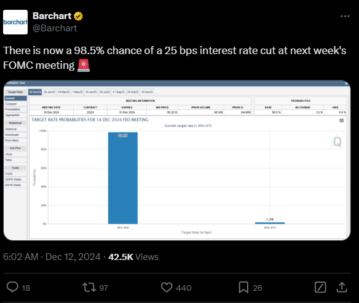The image size is (359, 303).
Task: Select the Current sidebar item
Action: pos(15,98)
